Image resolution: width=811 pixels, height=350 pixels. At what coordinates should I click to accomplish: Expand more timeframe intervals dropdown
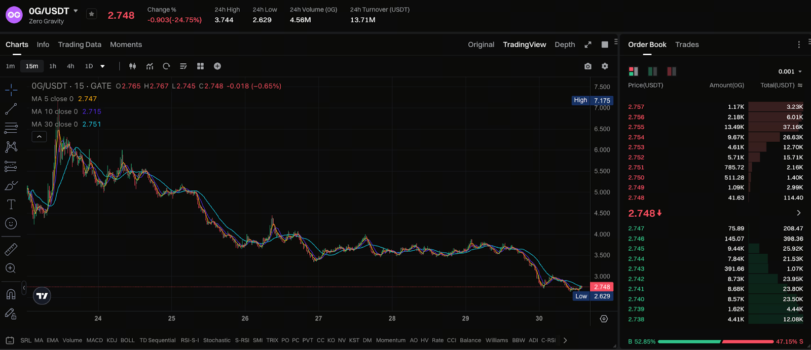click(102, 66)
